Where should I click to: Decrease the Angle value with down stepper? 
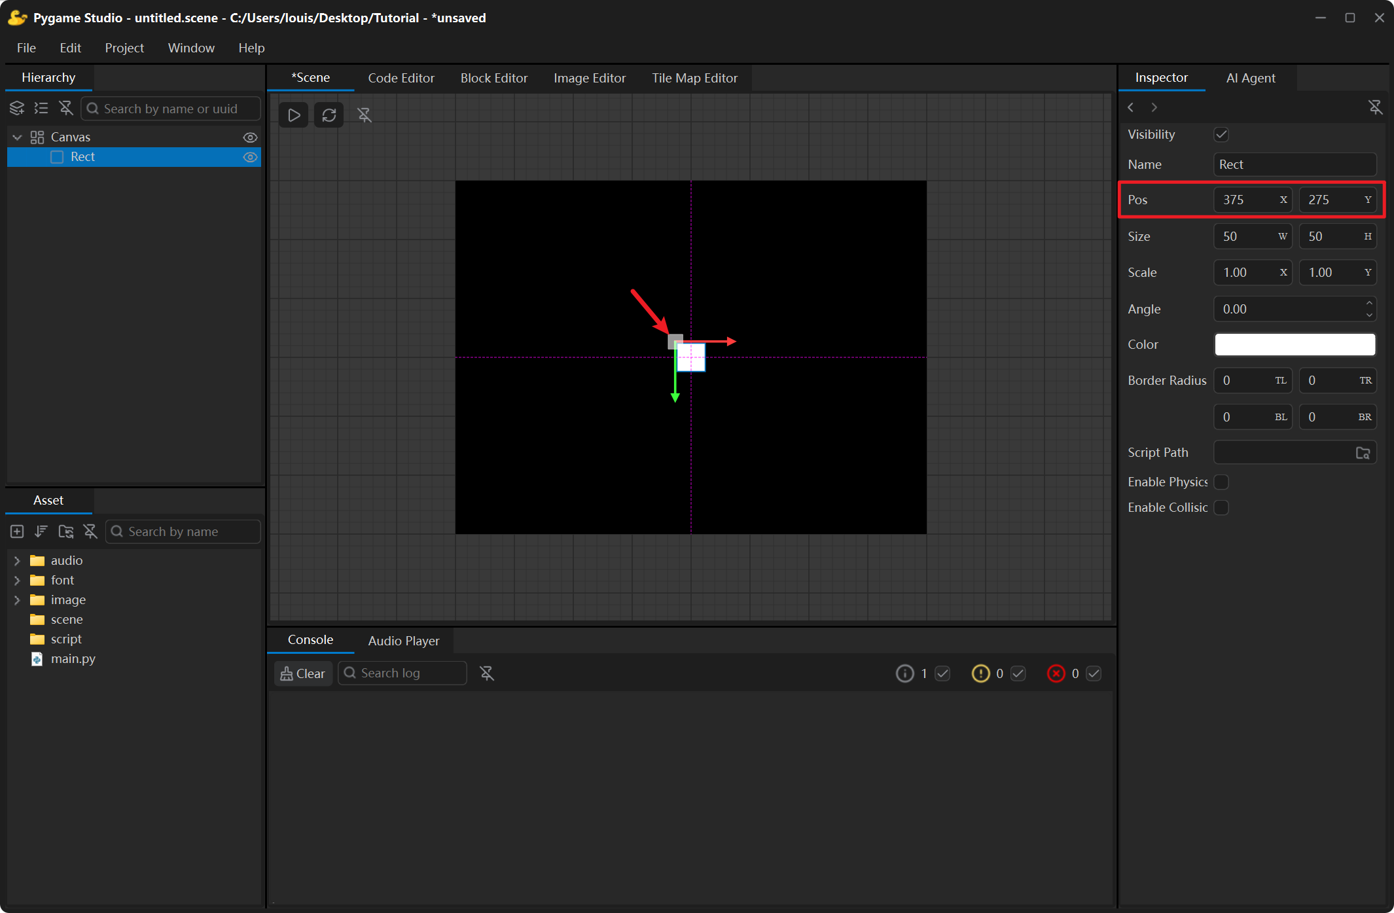point(1369,315)
